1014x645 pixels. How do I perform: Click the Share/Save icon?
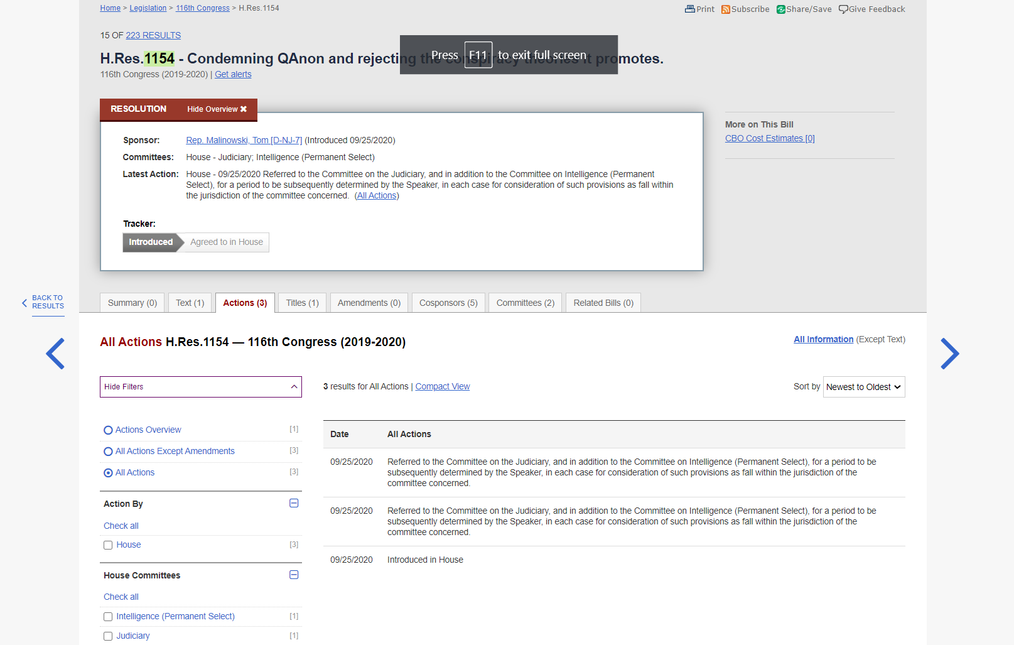pyautogui.click(x=781, y=9)
